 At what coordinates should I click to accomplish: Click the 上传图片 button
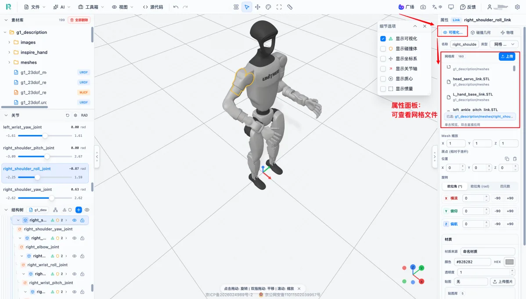tap(503, 281)
